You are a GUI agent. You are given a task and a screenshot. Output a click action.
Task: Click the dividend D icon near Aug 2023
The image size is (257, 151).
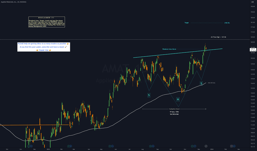[153, 146]
